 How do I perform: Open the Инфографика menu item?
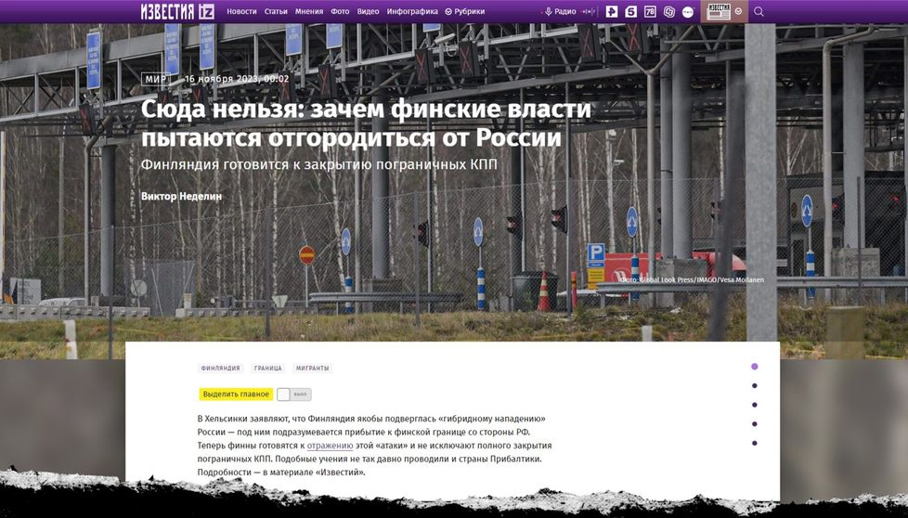coord(412,11)
